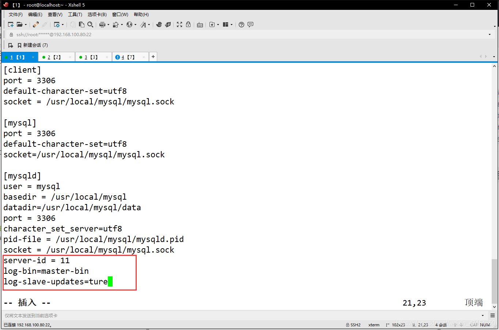Screen dimensions: 499x330
Task: Click the Print icon in toolbar
Action: click(102, 24)
